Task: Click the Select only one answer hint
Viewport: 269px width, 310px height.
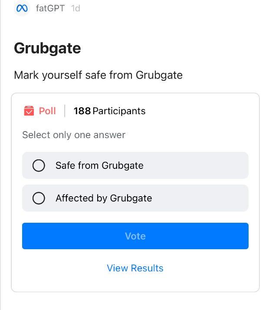Action: point(74,135)
